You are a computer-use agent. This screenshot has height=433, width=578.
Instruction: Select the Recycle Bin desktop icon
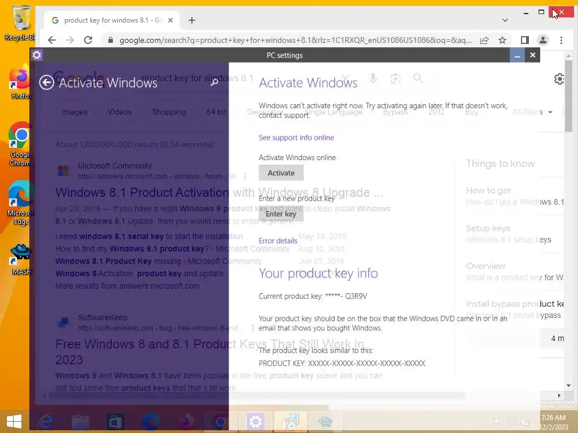pyautogui.click(x=21, y=23)
